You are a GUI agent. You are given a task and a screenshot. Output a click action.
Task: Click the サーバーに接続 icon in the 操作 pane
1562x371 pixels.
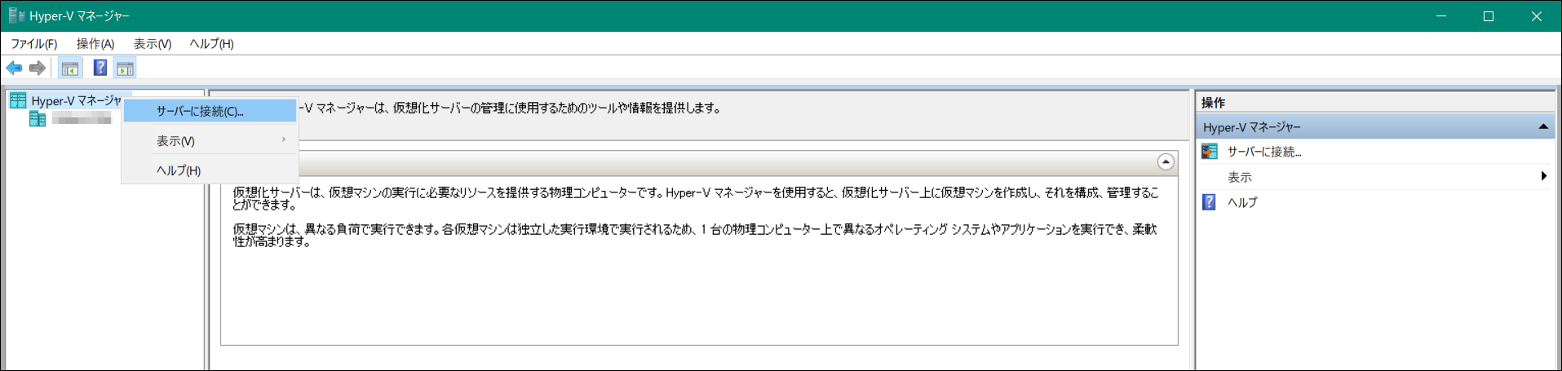[x=1210, y=152]
